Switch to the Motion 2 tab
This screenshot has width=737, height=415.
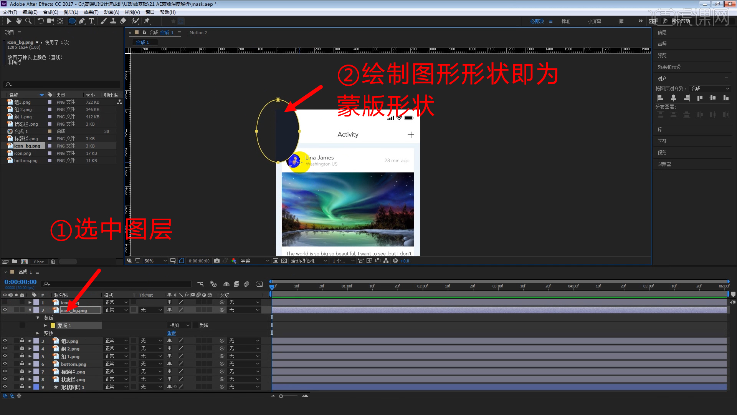point(198,33)
